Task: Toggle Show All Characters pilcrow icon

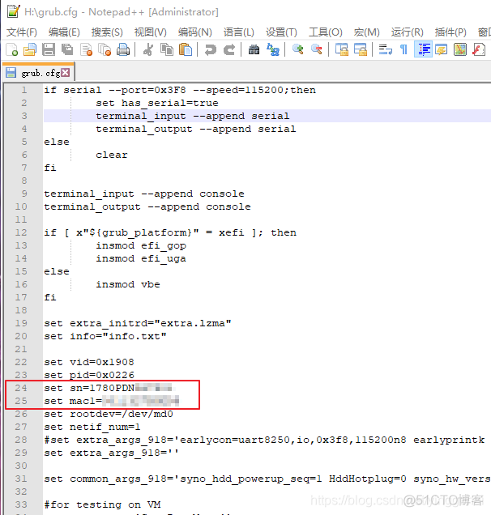Action: pos(403,50)
